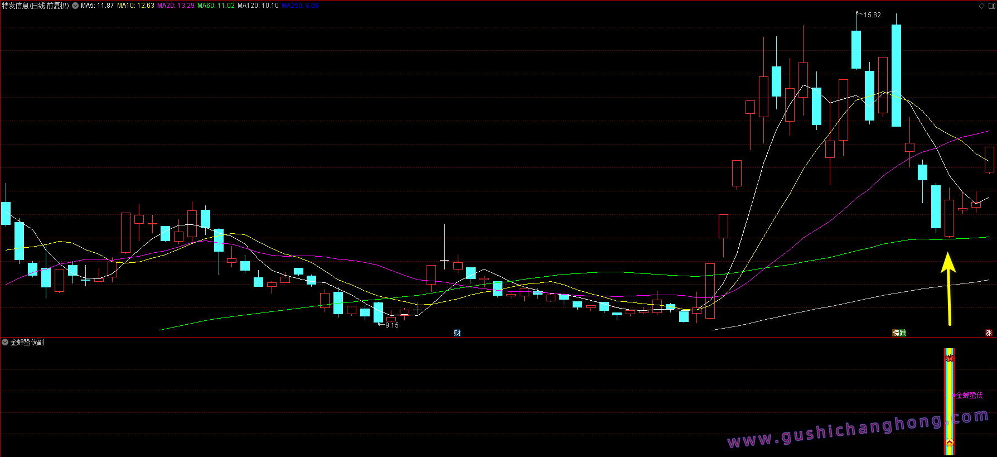Click the 9.15 low price marker
This screenshot has width=997, height=457.
tap(391, 325)
